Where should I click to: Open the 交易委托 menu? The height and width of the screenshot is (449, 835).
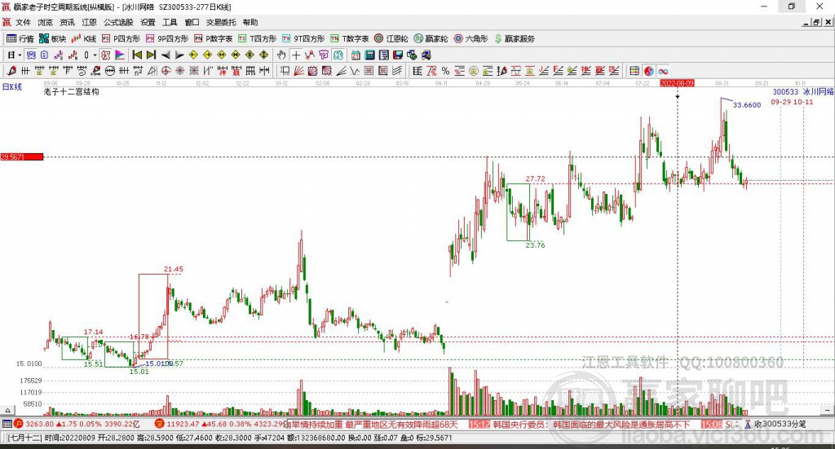(221, 22)
